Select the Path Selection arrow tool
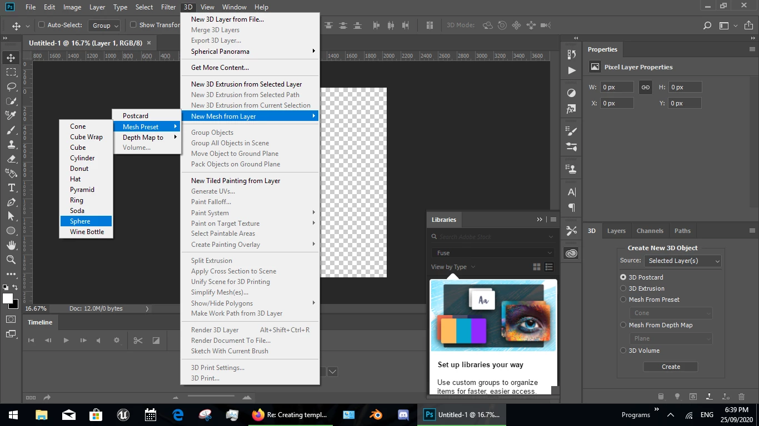 tap(11, 216)
